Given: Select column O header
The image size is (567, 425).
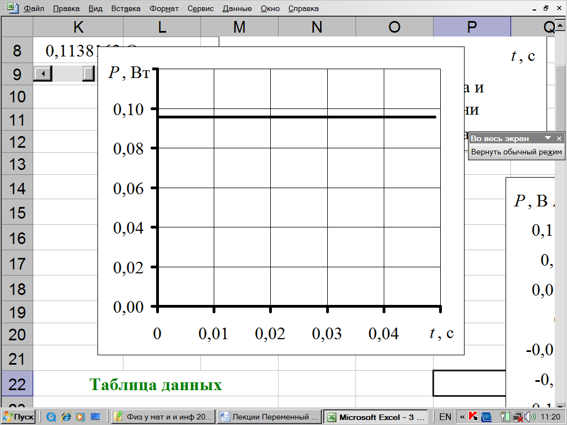Looking at the screenshot, I should pos(394,27).
